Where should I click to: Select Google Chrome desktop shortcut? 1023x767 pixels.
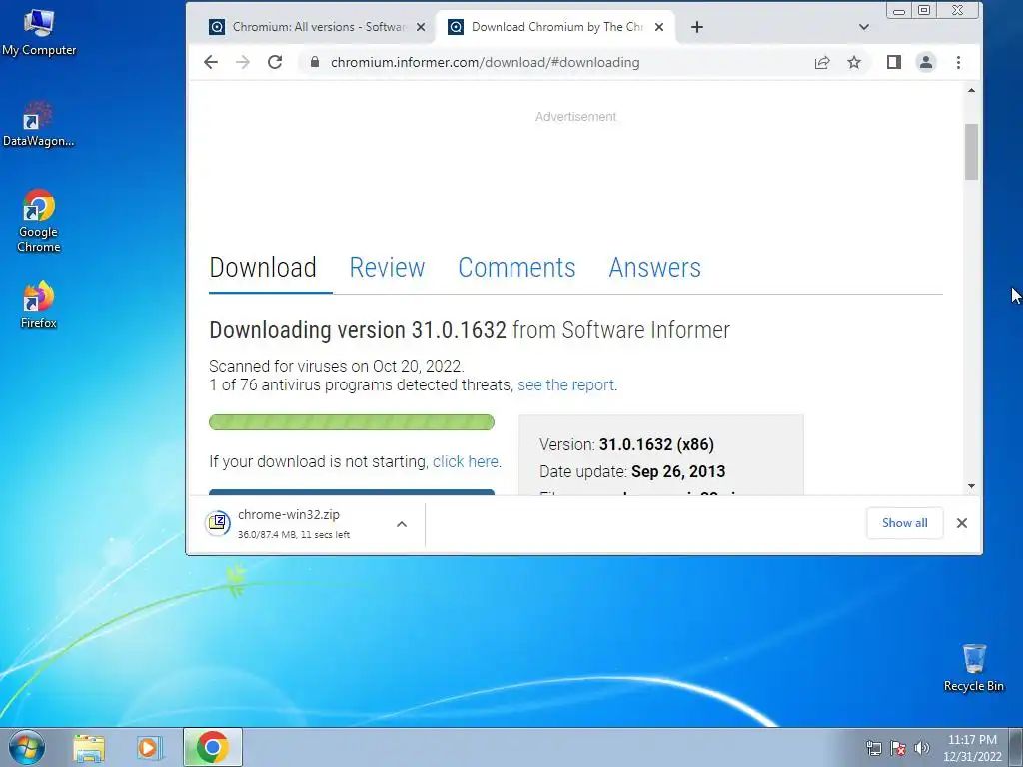(x=39, y=221)
